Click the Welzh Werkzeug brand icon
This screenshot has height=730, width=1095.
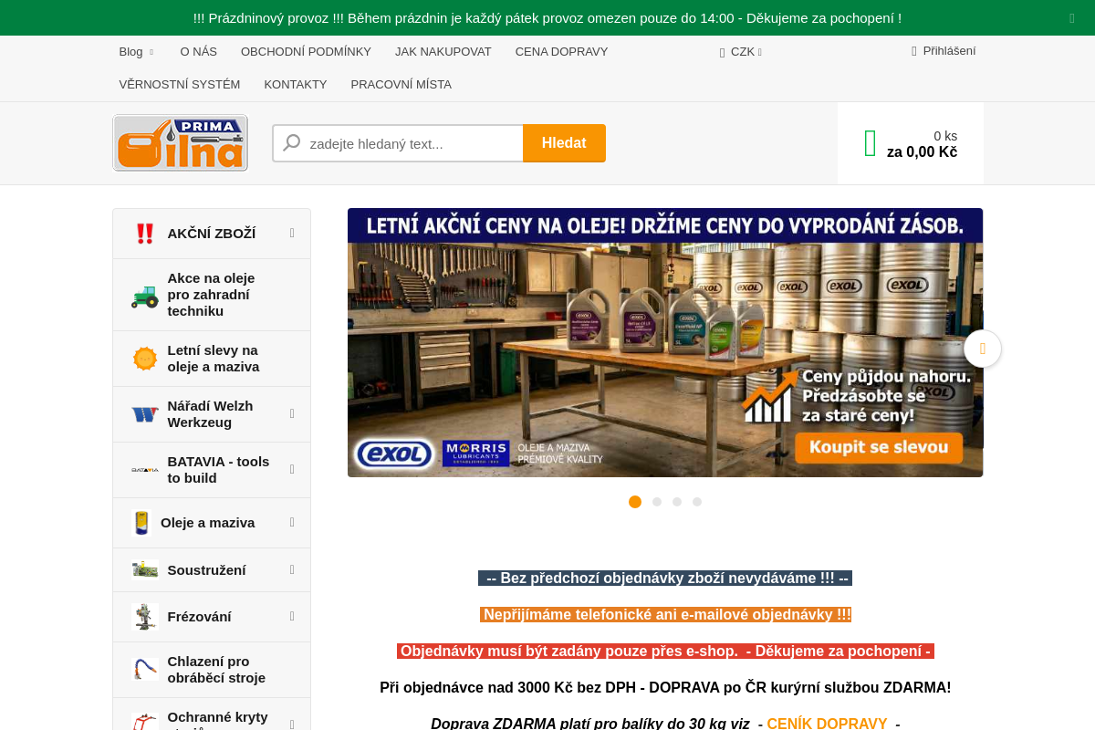pyautogui.click(x=144, y=414)
